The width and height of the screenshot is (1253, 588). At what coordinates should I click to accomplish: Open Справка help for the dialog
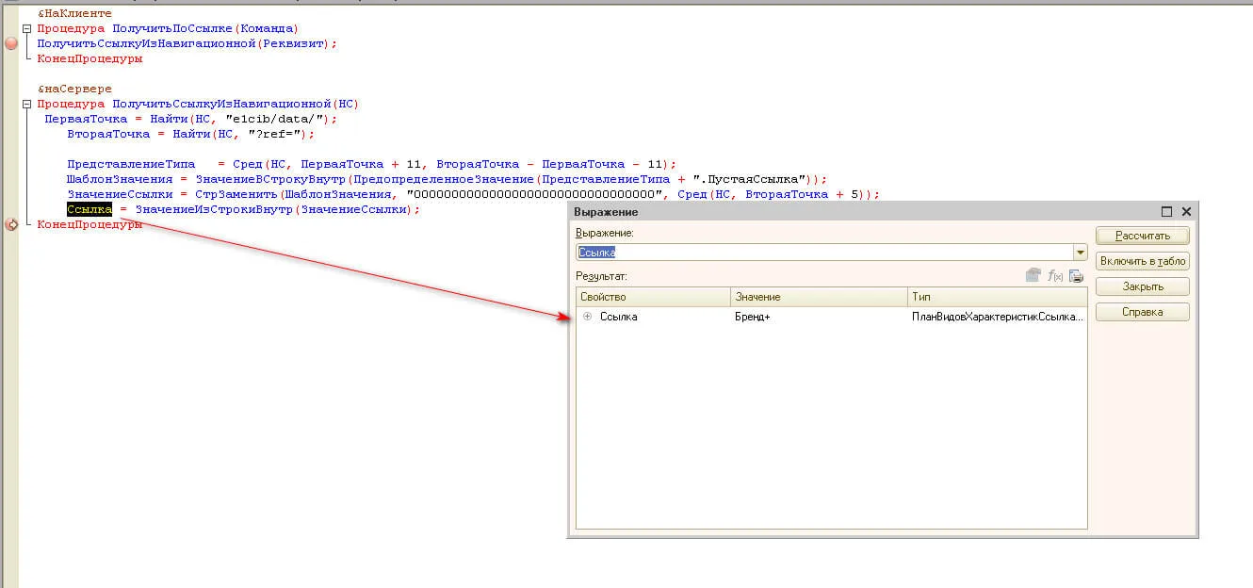coord(1143,312)
